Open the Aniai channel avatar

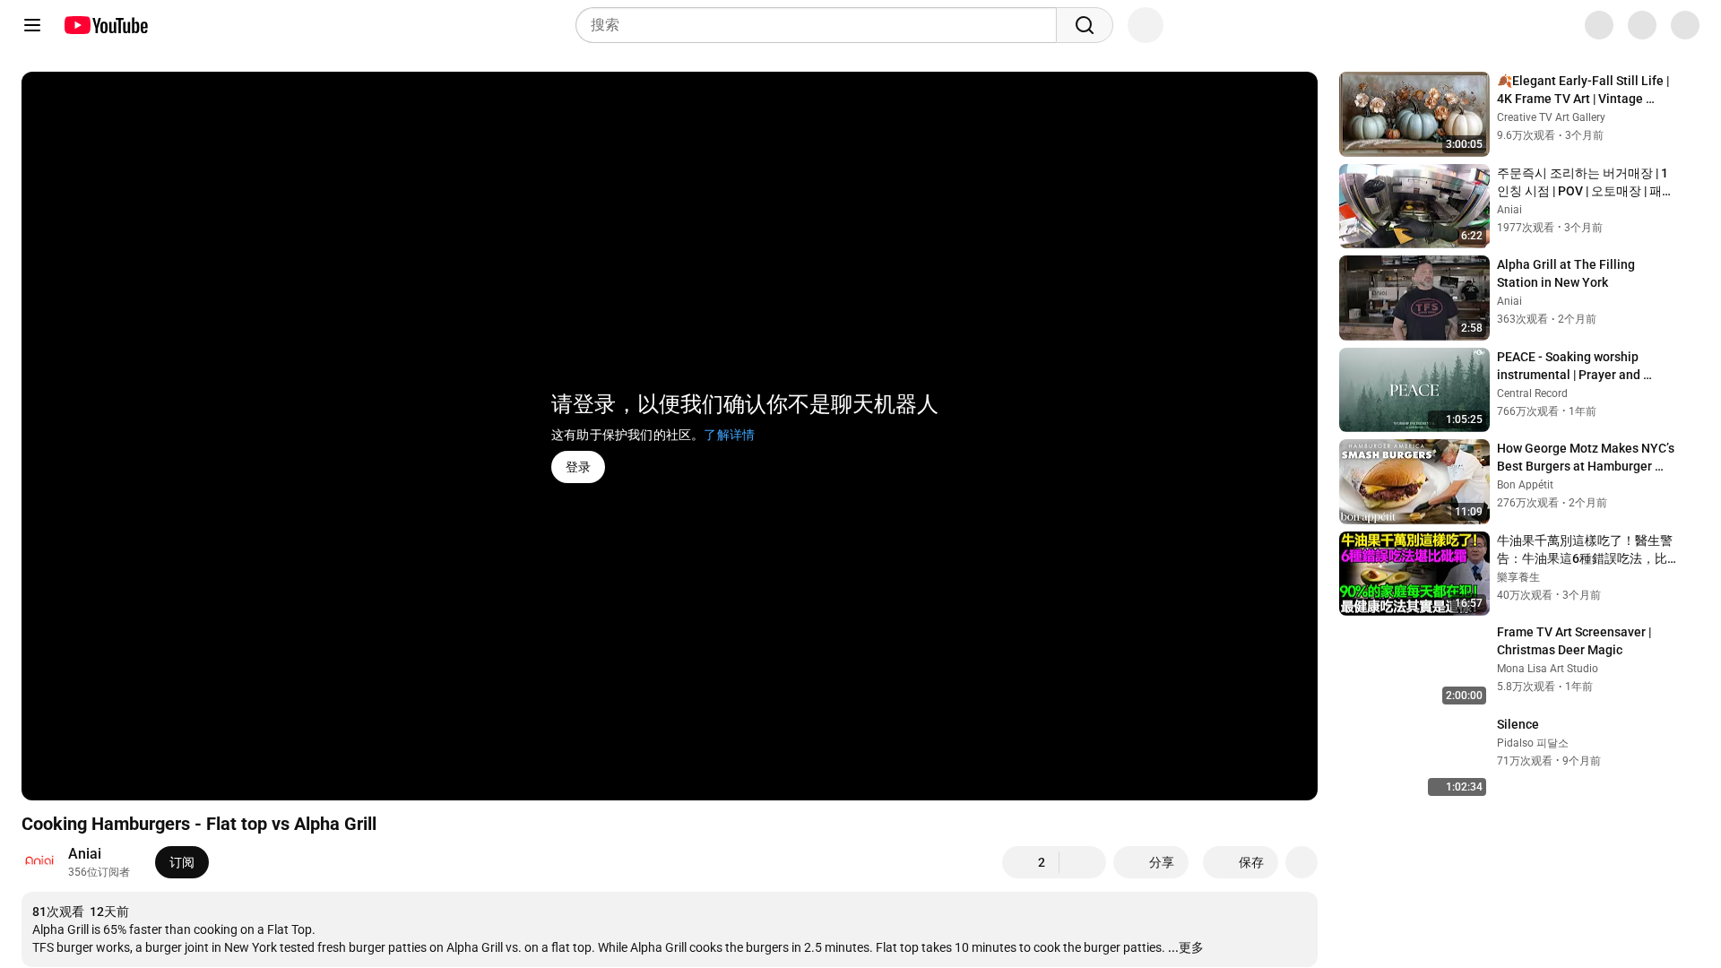39,862
